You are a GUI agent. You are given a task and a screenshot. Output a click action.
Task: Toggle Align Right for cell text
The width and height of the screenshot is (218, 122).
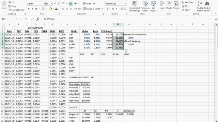pyautogui.click(x=71, y=9)
